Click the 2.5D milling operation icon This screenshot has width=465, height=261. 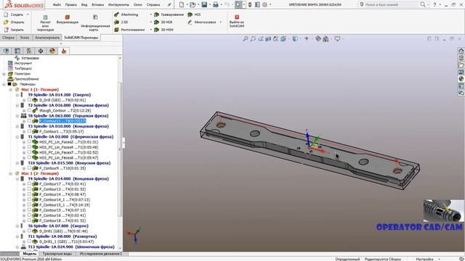pyautogui.click(x=116, y=22)
